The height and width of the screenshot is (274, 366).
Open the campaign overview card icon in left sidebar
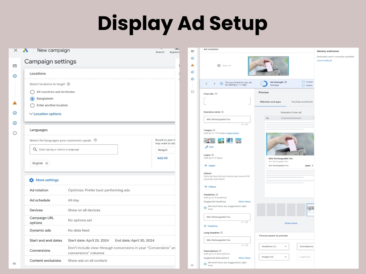15,66
